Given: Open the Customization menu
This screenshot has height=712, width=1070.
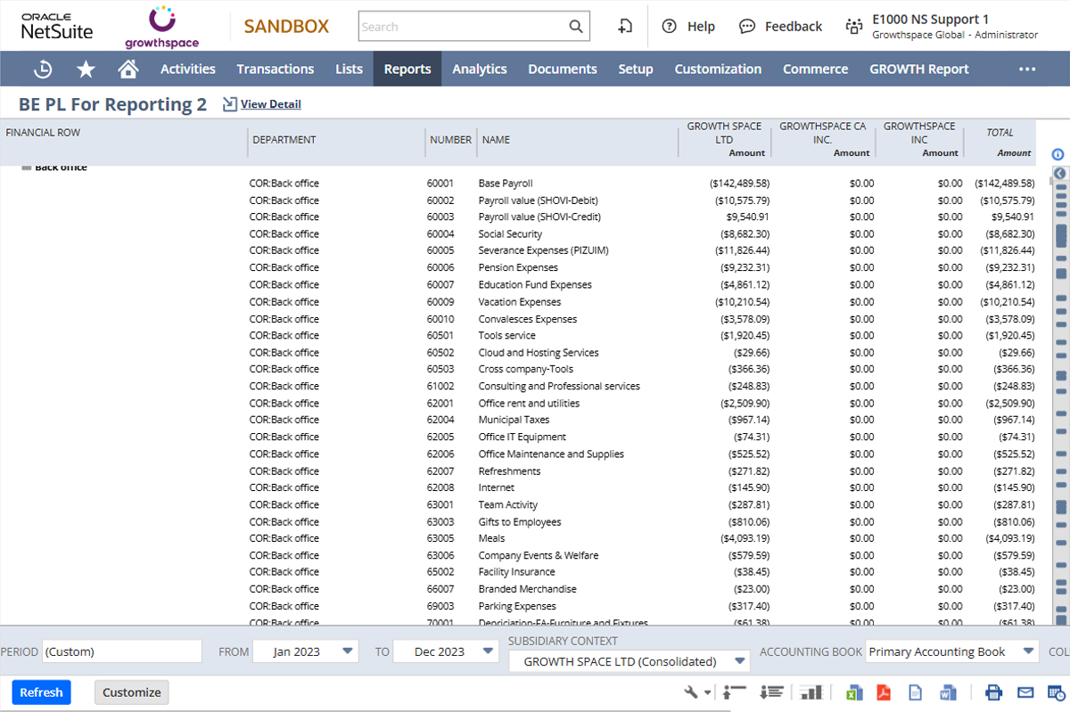Looking at the screenshot, I should tap(718, 69).
